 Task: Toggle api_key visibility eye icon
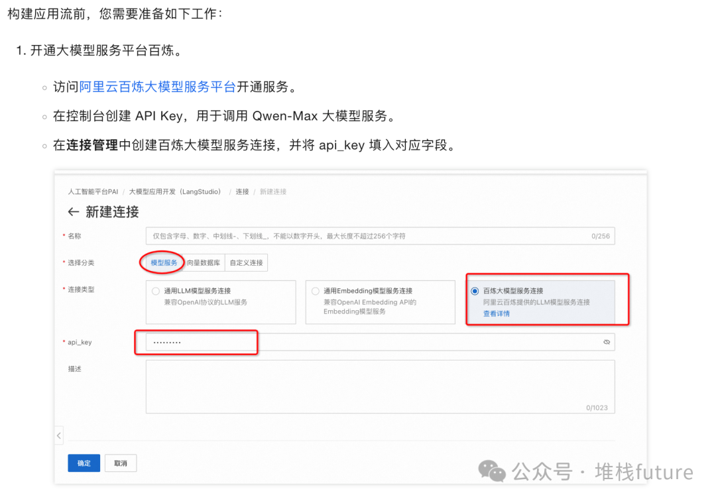pos(607,342)
